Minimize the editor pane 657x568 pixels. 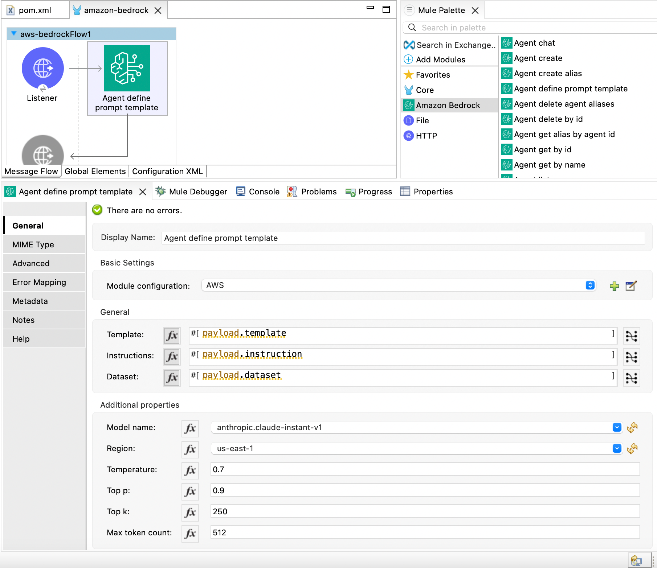[x=370, y=8]
